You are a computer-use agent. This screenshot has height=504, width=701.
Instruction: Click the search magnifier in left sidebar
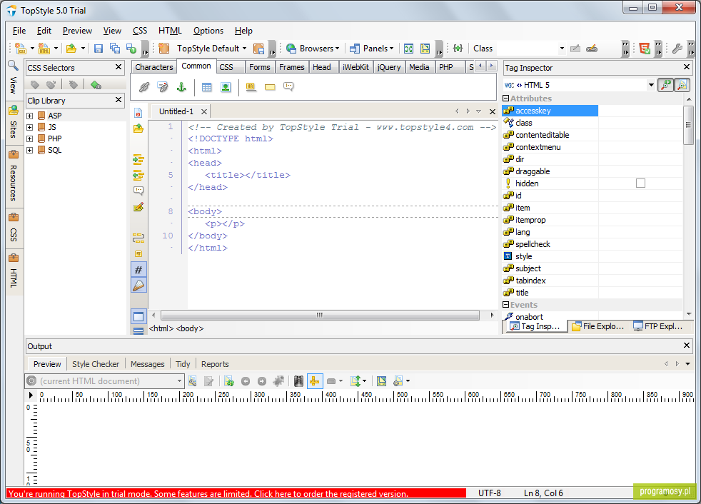coord(14,66)
